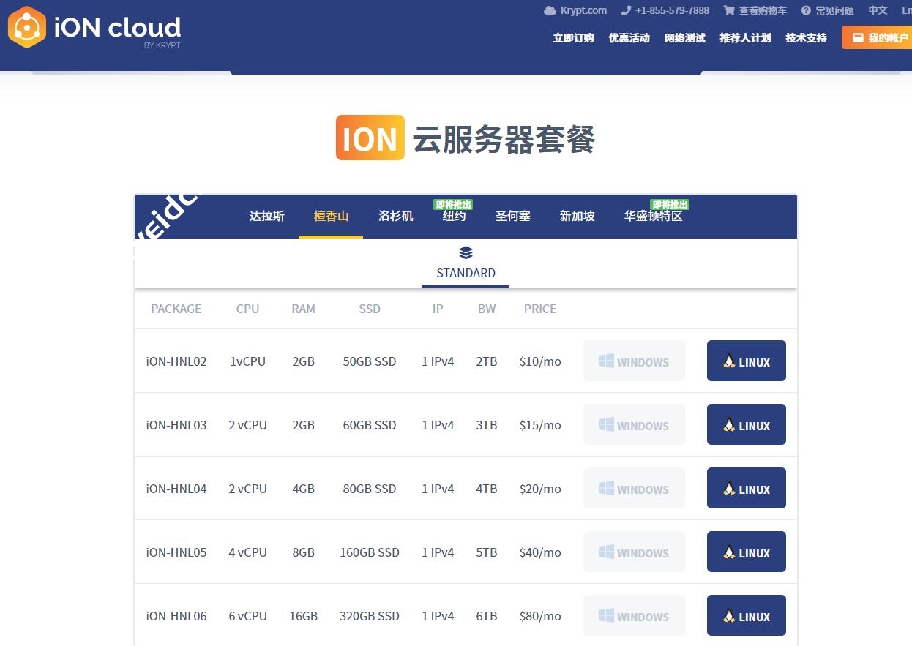This screenshot has width=912, height=646.
Task: Click the globe icon beside Krypt.com
Action: click(x=549, y=10)
